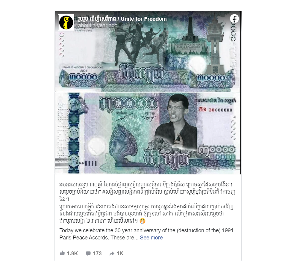Screen dimensions: 297x270
Task: Click the English caption about the Paris Peace Accords
Action: pos(146,234)
